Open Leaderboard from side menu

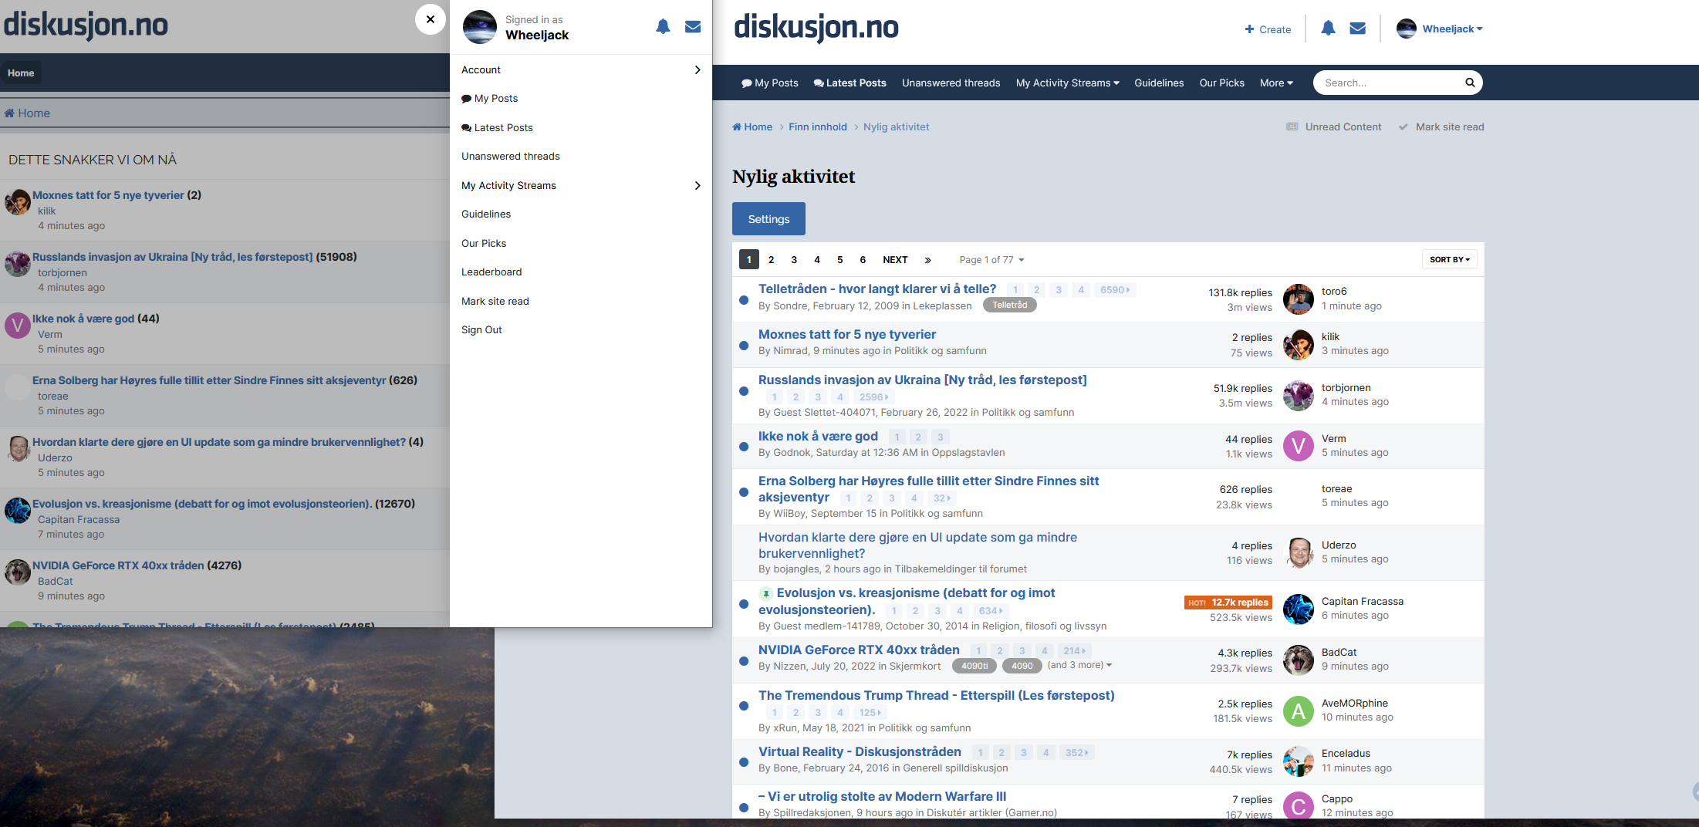(491, 272)
